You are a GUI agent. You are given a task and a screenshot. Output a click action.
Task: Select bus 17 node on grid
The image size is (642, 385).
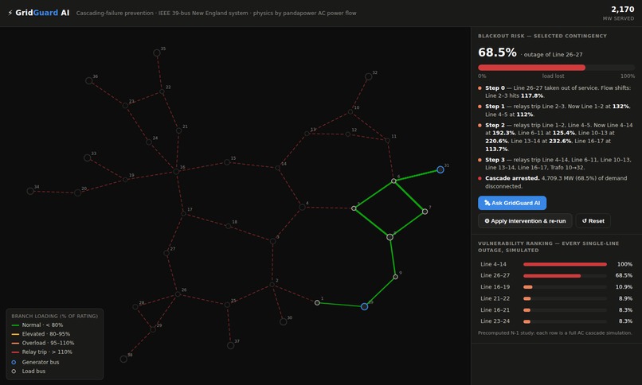pyautogui.click(x=183, y=213)
